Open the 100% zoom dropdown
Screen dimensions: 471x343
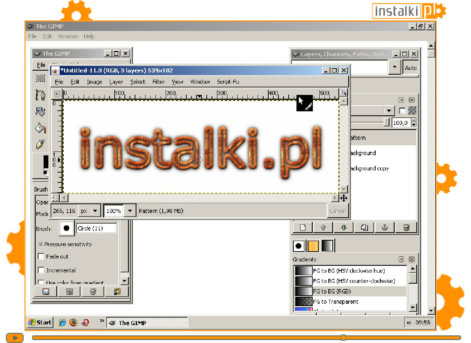[x=130, y=211]
